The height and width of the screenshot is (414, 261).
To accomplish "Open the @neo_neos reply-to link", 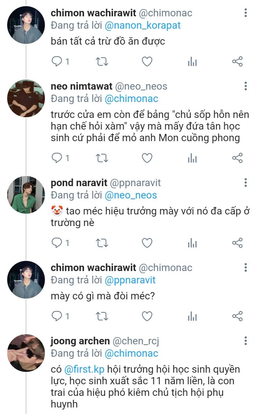I will click(x=131, y=195).
